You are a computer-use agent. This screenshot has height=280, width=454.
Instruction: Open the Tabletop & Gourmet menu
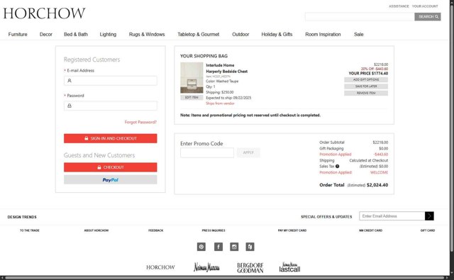pos(199,35)
